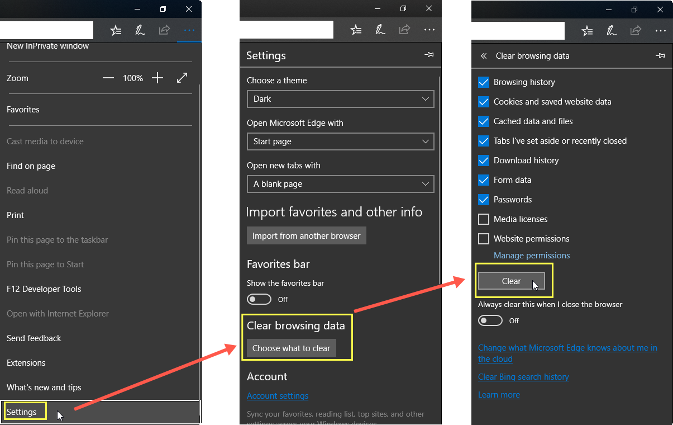The width and height of the screenshot is (673, 425).
Task: Select New InPrivate window
Action: point(47,46)
